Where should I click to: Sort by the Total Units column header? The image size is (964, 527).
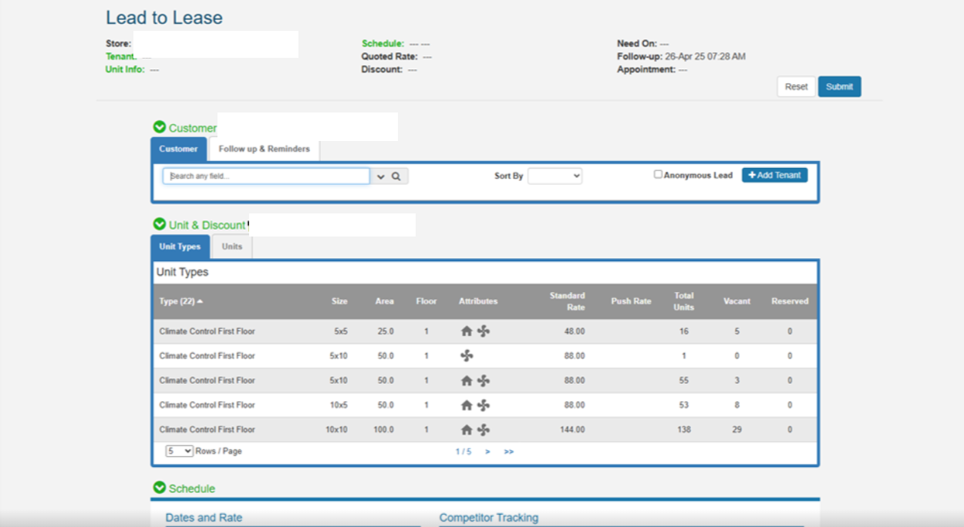[684, 301]
